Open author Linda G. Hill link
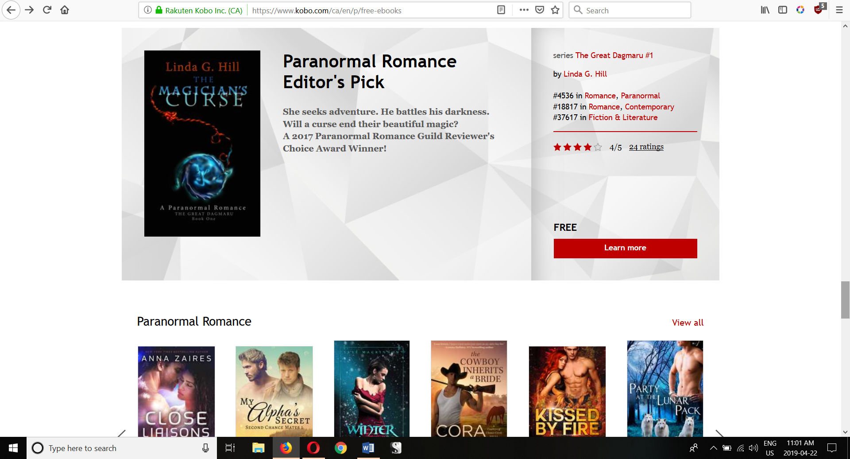The image size is (850, 459). pos(585,74)
